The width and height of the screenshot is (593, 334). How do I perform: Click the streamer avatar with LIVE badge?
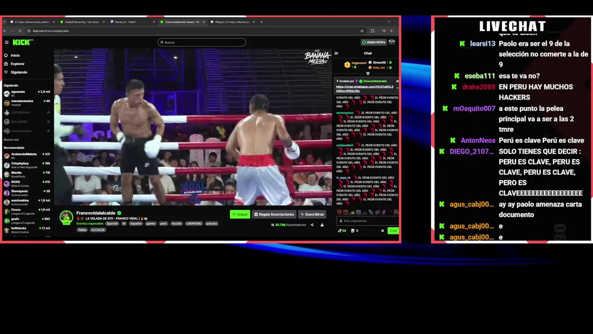(x=66, y=217)
